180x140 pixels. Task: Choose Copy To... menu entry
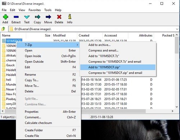pyautogui.click(x=48, y=80)
